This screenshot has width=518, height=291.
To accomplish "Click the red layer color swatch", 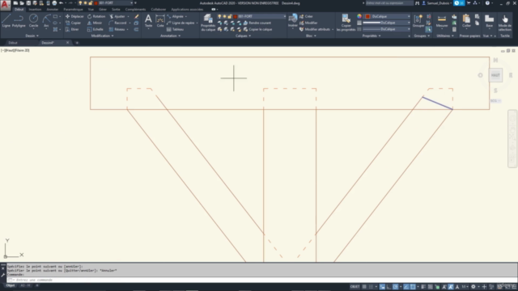I will click(x=236, y=16).
